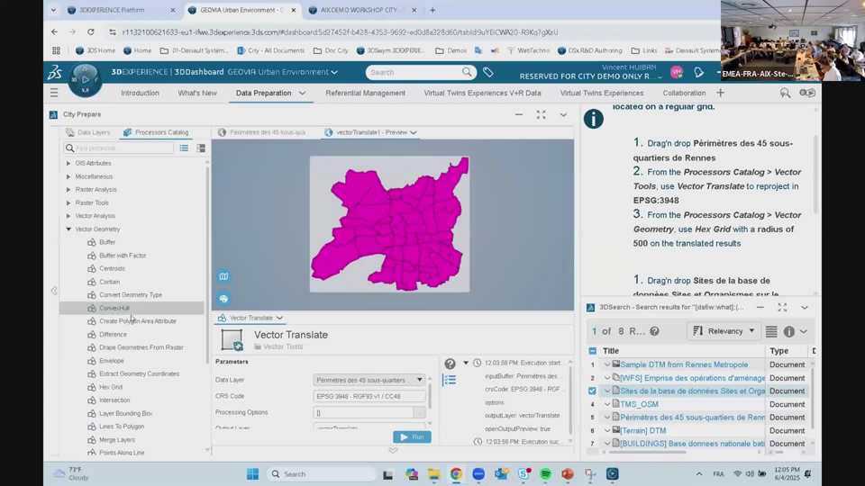Open the 3DEXPERIENCE compass icon
The height and width of the screenshot is (486, 865).
[85, 80]
